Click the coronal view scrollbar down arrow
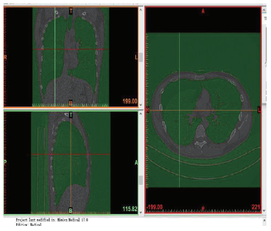Screen dimensions: 271x231 (x=141, y=105)
